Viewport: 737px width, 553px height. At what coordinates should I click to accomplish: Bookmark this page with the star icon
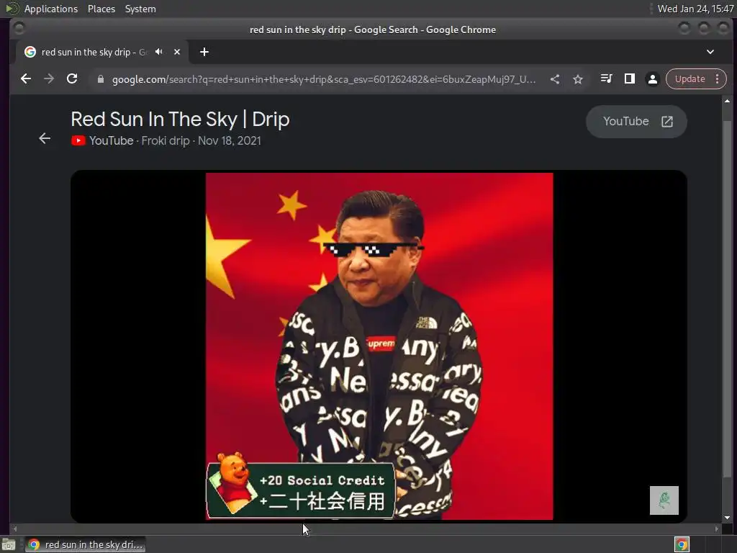(x=578, y=79)
